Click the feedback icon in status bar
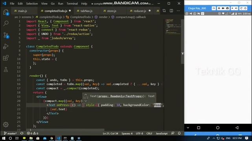The image size is (252, 141). (172, 133)
